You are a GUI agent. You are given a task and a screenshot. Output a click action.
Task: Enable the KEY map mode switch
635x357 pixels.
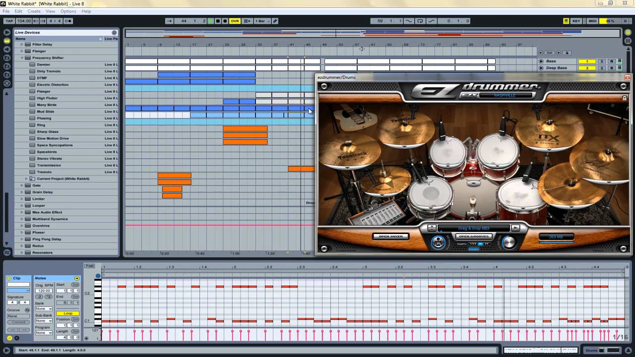tap(576, 21)
